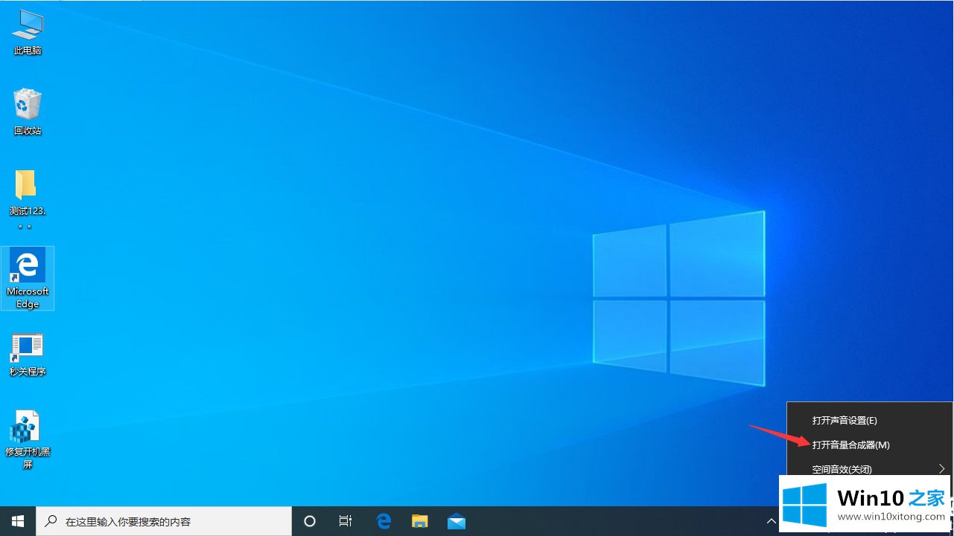Select the 回收站 recycle bin icon
The height and width of the screenshot is (536, 954).
28,112
